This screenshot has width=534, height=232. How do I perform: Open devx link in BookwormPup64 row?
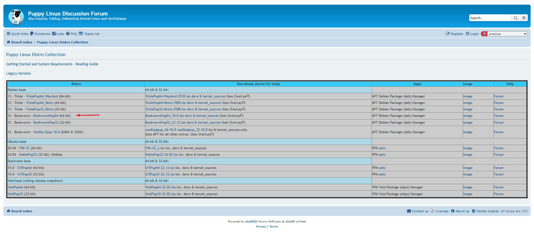[188, 116]
